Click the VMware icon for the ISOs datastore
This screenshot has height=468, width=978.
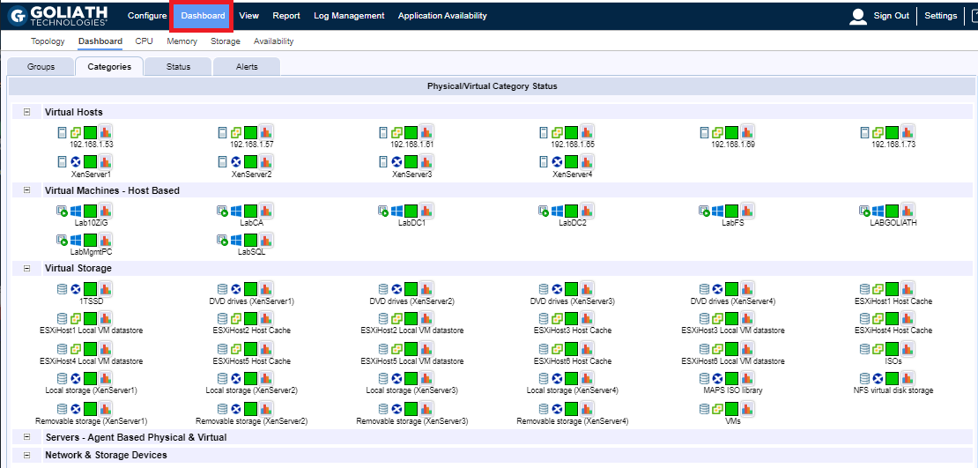878,349
